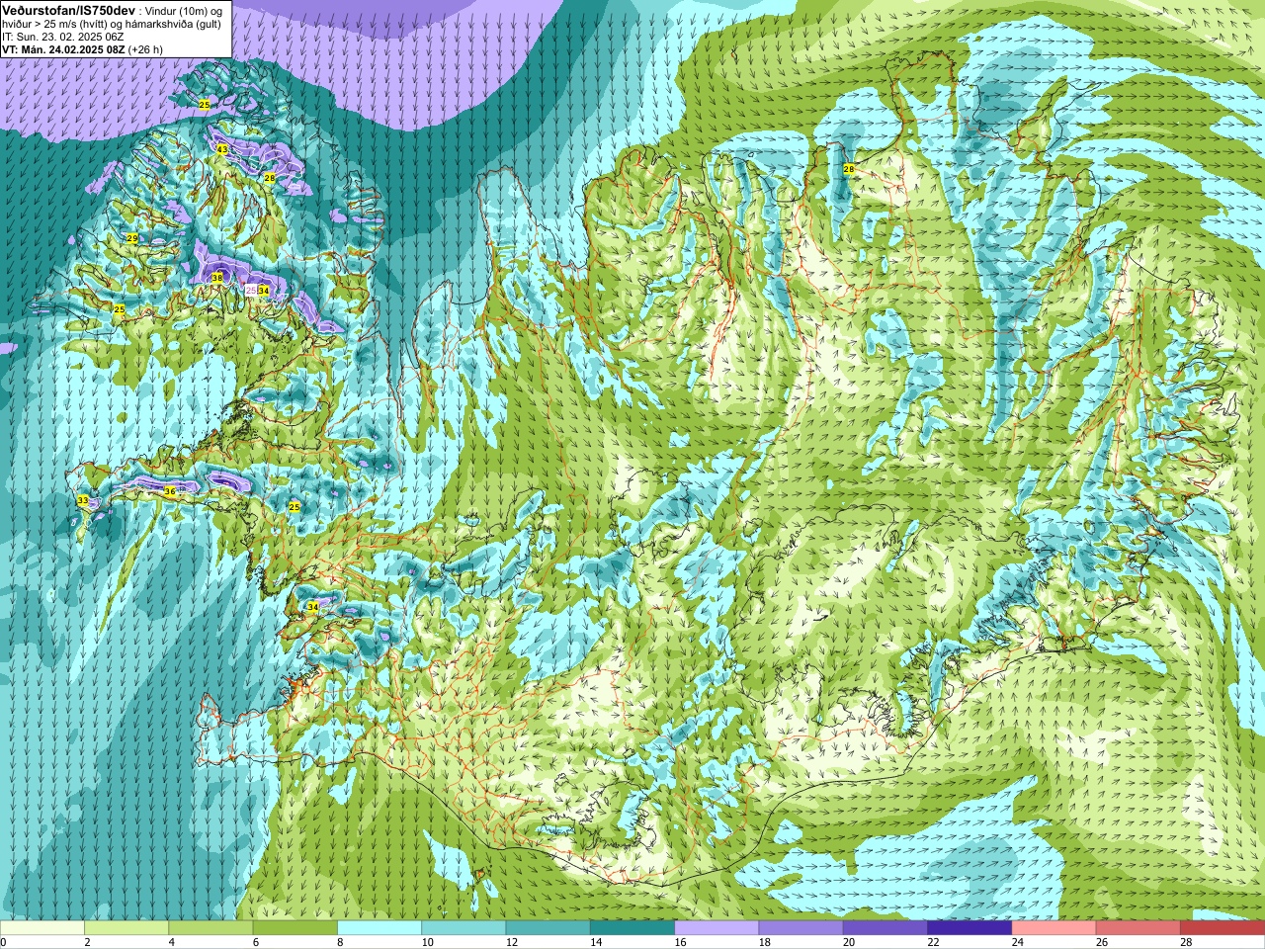Screen dimensions: 1265x949
Task: Click the '(+26 h)' forecast offset
Action: [146, 49]
